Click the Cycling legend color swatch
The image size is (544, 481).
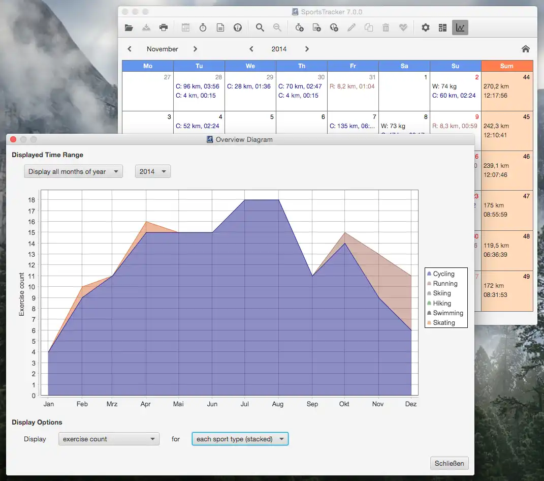click(x=429, y=274)
